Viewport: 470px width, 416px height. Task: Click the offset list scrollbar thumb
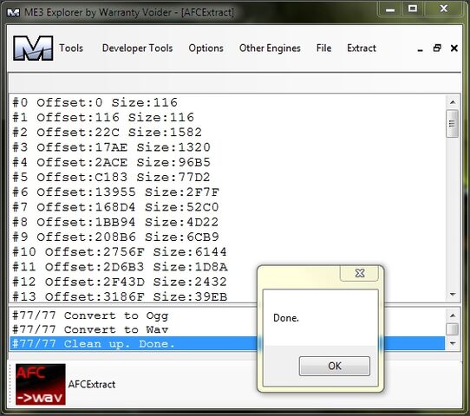(453, 124)
